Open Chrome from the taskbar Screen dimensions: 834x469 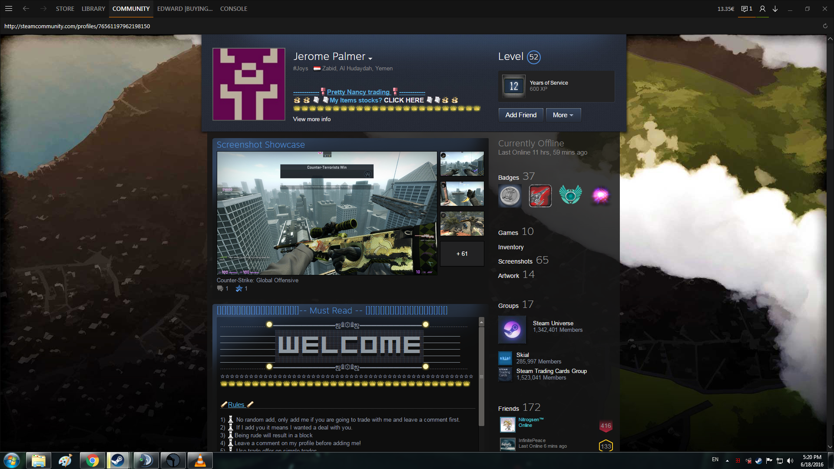pos(92,460)
